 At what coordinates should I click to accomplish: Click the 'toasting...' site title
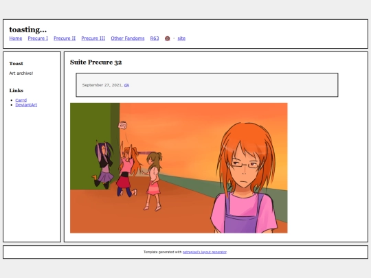point(28,30)
